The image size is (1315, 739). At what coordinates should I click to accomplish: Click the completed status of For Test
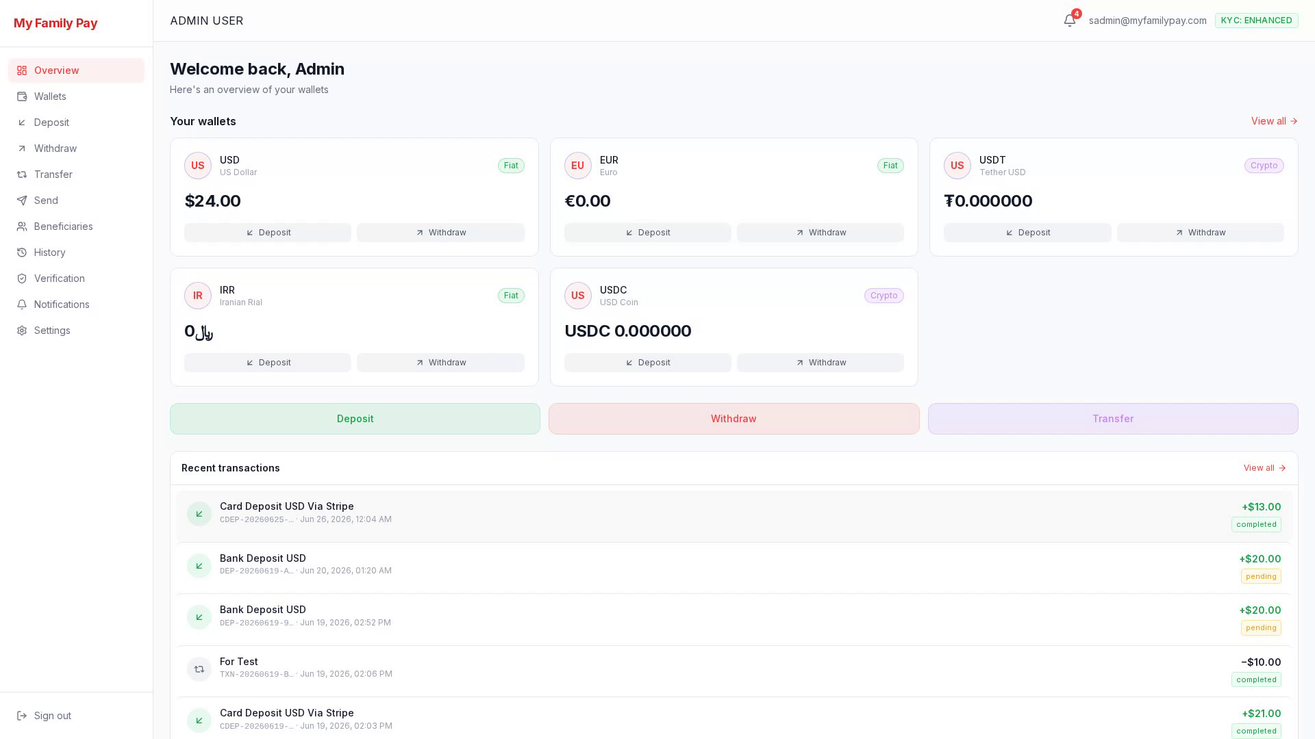click(x=1256, y=679)
